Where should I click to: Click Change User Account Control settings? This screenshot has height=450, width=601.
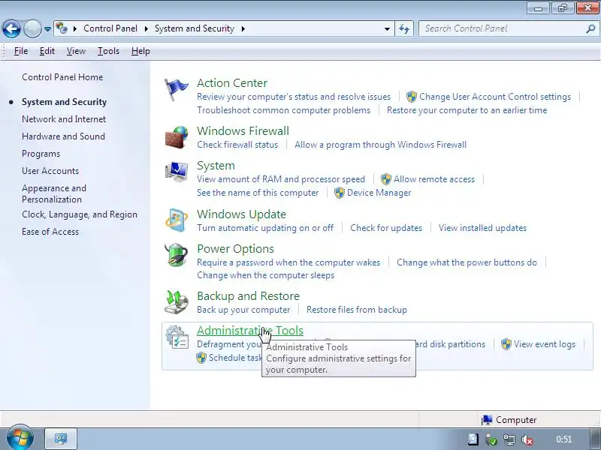click(x=495, y=97)
